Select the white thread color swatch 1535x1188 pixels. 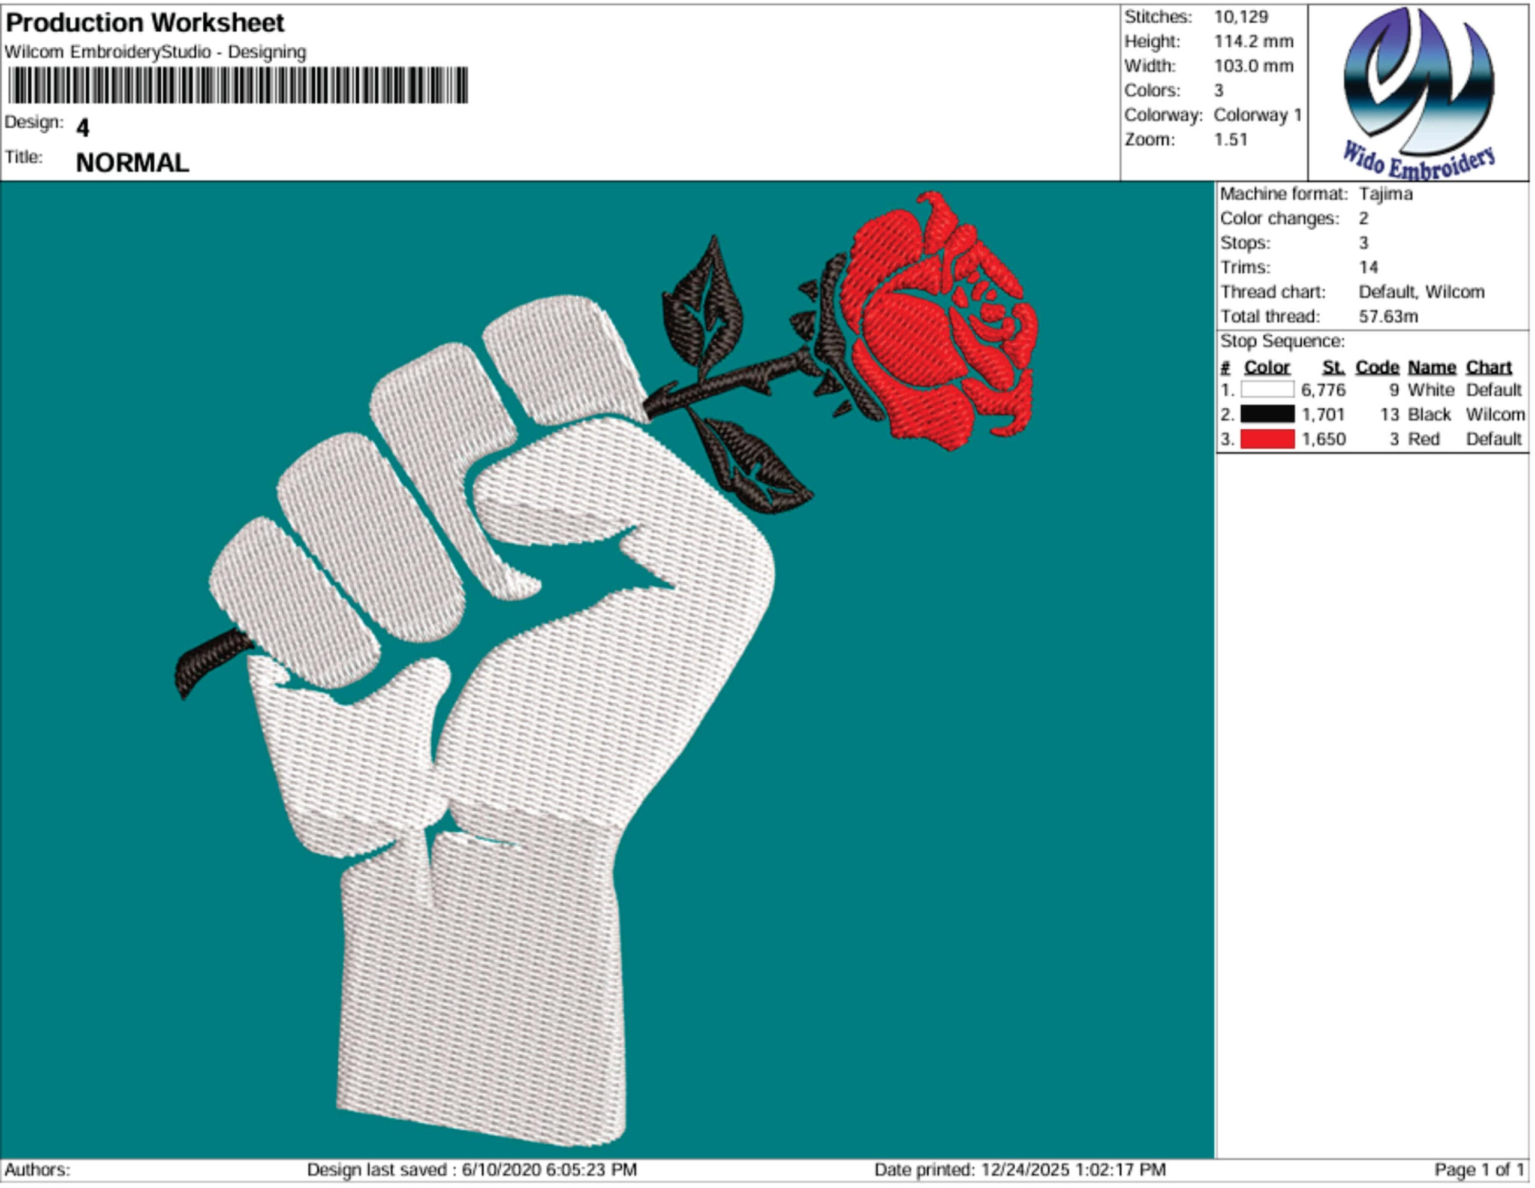click(1266, 390)
